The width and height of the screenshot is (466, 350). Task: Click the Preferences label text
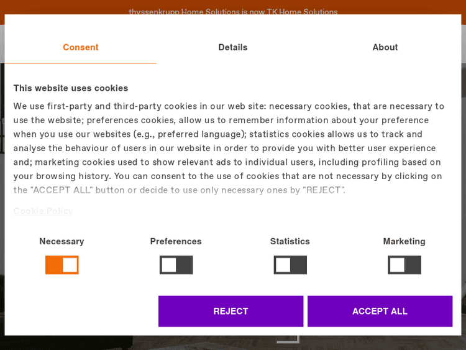(x=176, y=241)
